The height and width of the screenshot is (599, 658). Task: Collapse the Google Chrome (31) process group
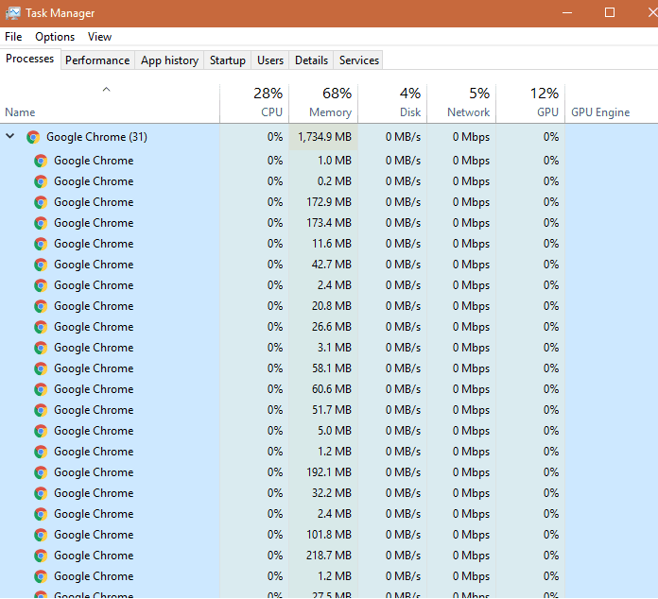[x=10, y=137]
